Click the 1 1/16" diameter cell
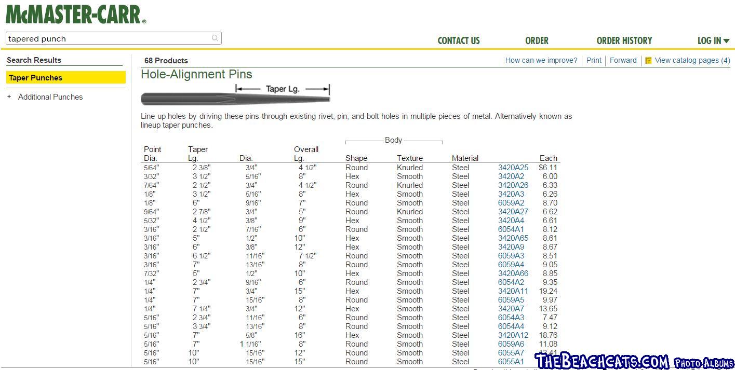Screen dimensions: 735x370 252,344
